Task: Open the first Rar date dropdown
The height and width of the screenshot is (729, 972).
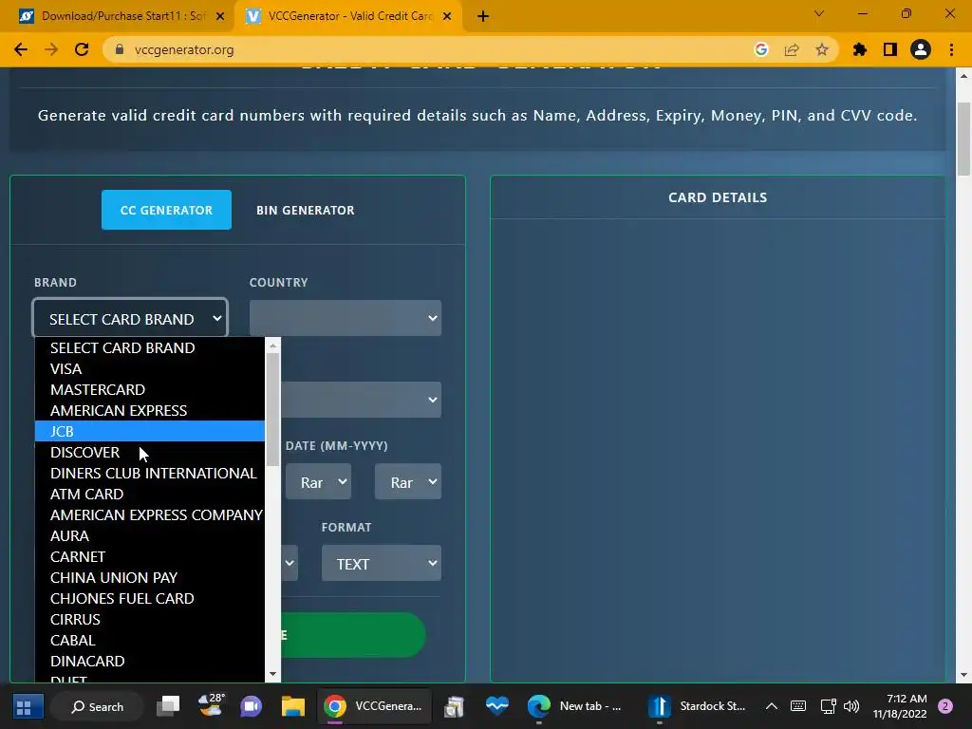Action: 319,481
